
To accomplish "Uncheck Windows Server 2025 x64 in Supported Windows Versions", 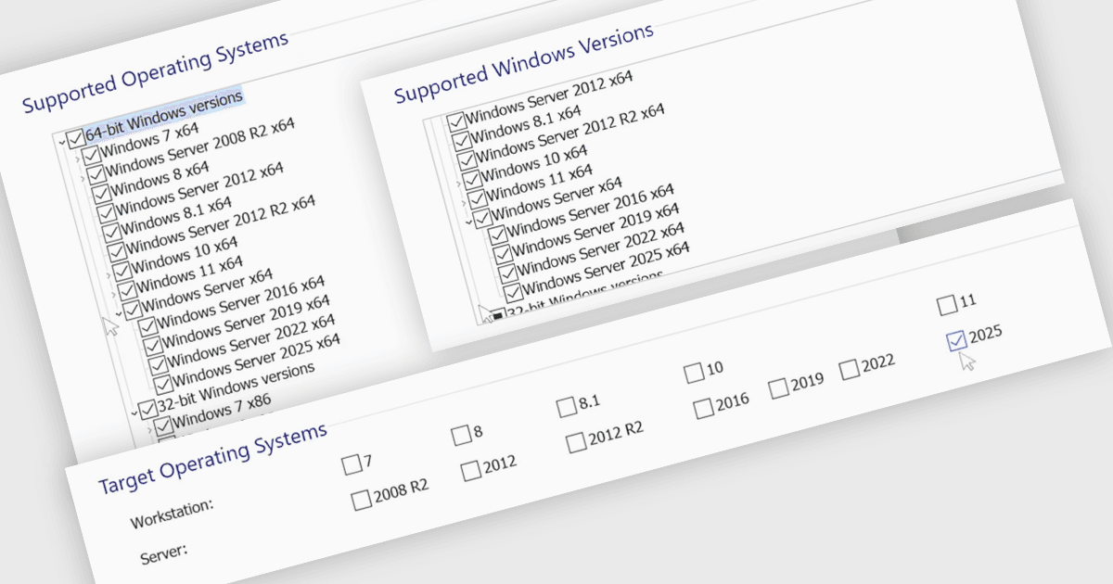I will 512,292.
